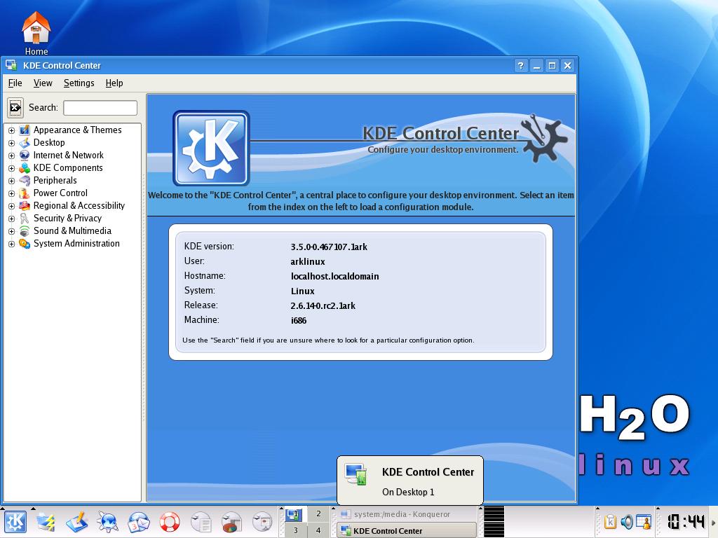Click the Regional & Accessibility flag icon

25,206
